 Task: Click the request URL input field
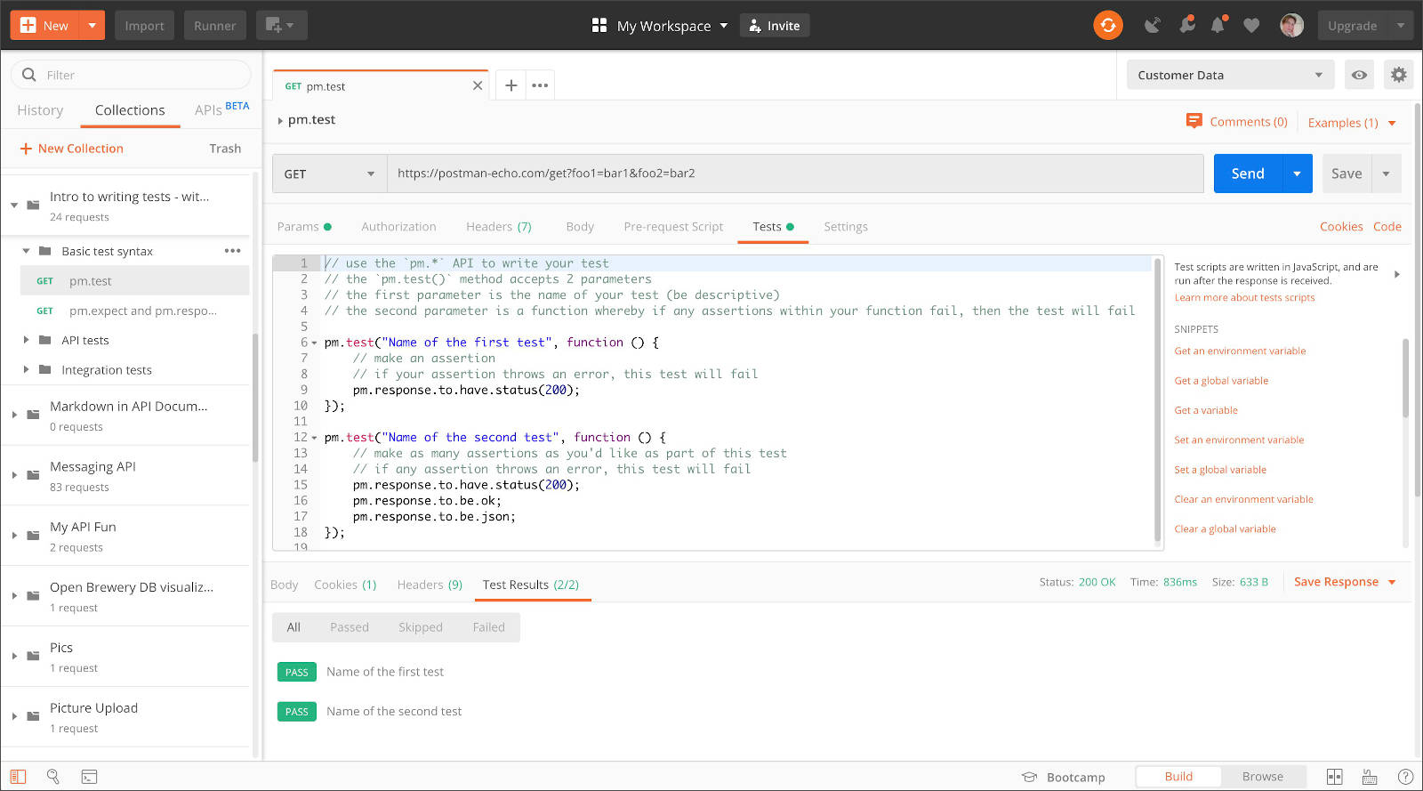pos(795,174)
